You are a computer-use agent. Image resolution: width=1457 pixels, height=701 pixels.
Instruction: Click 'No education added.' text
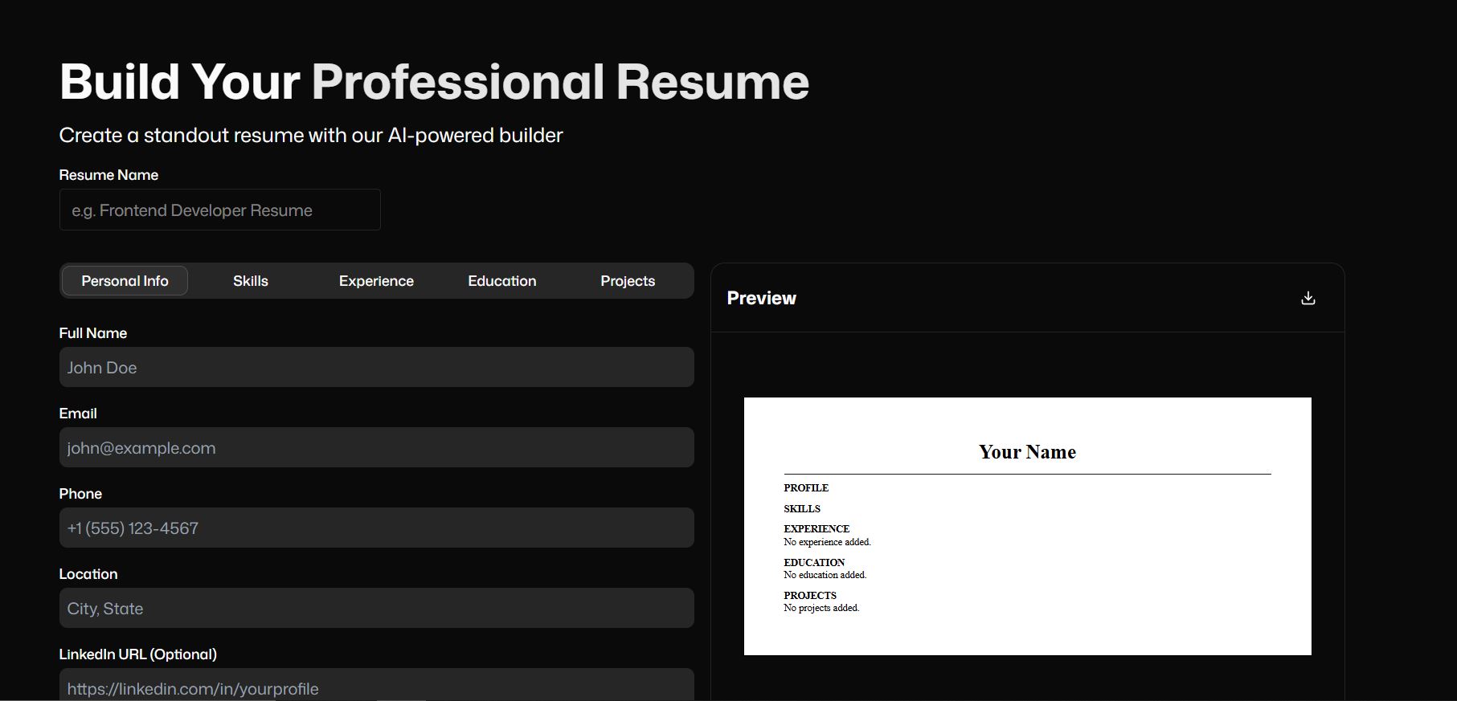tap(825, 575)
